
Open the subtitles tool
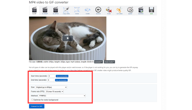click(x=141, y=10)
